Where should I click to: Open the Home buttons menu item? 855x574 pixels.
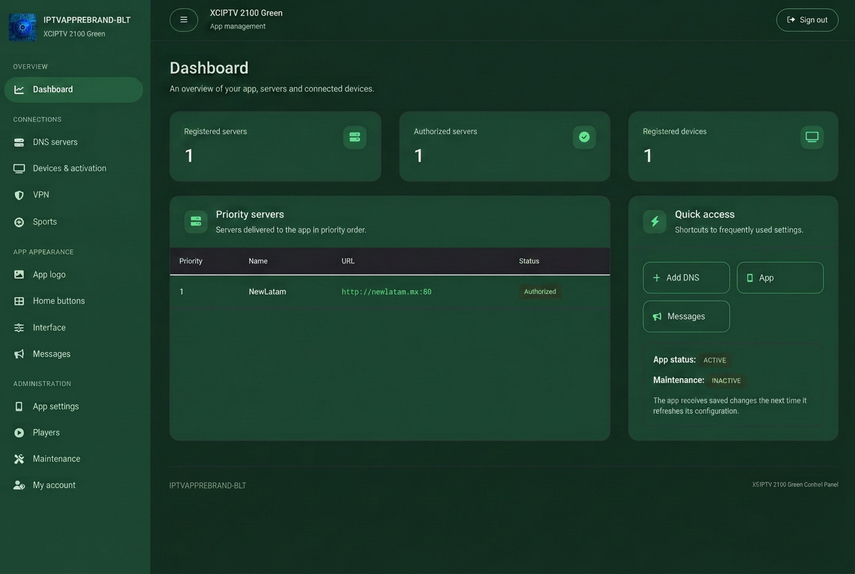[74, 301]
